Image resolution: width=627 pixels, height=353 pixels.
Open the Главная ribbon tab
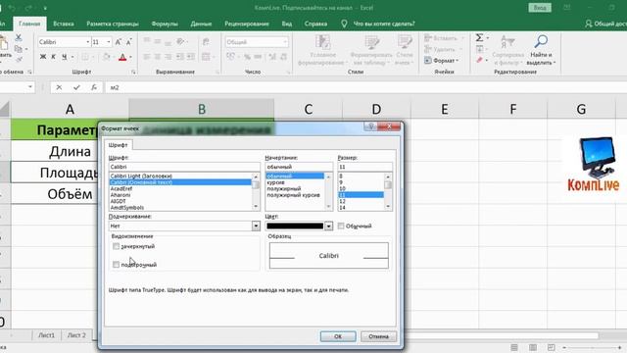coord(29,24)
